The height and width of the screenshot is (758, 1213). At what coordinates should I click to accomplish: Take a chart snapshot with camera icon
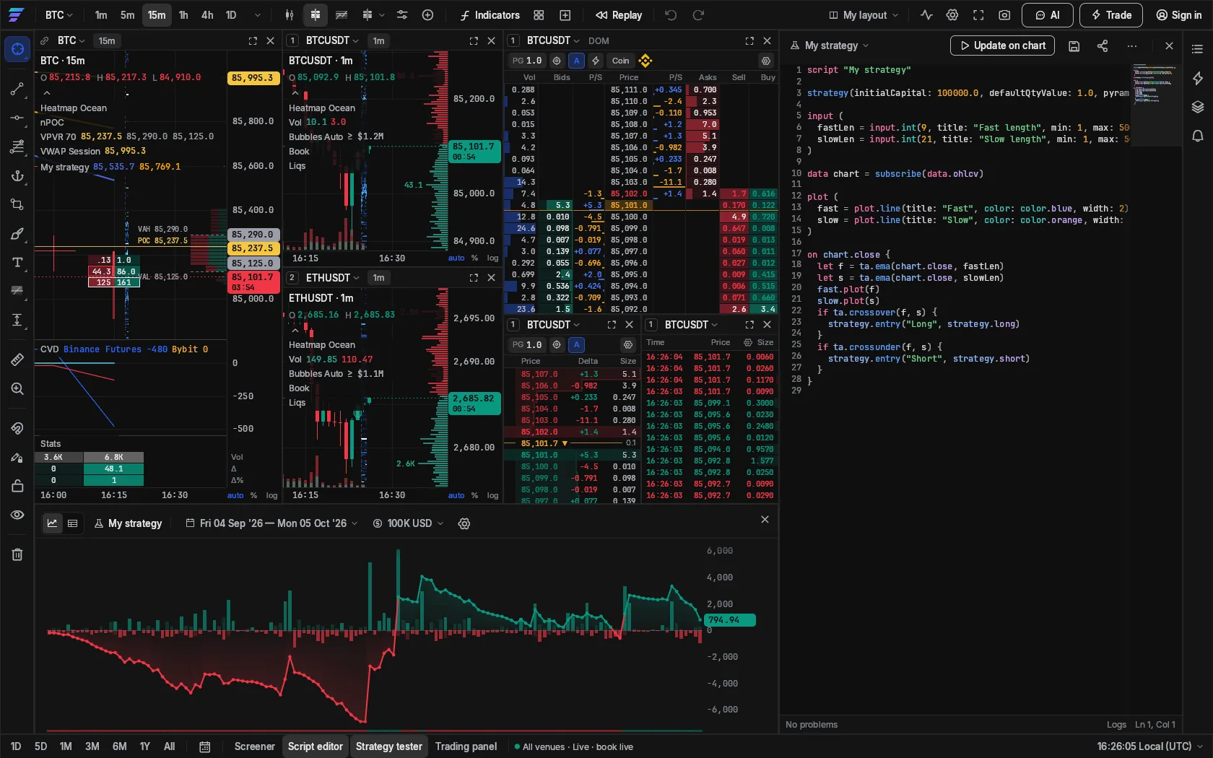1004,15
